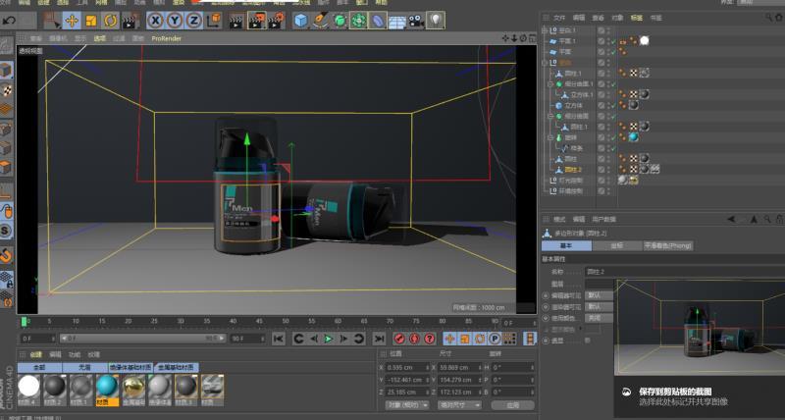
Task: Click the cube primitive icon
Action: click(300, 20)
